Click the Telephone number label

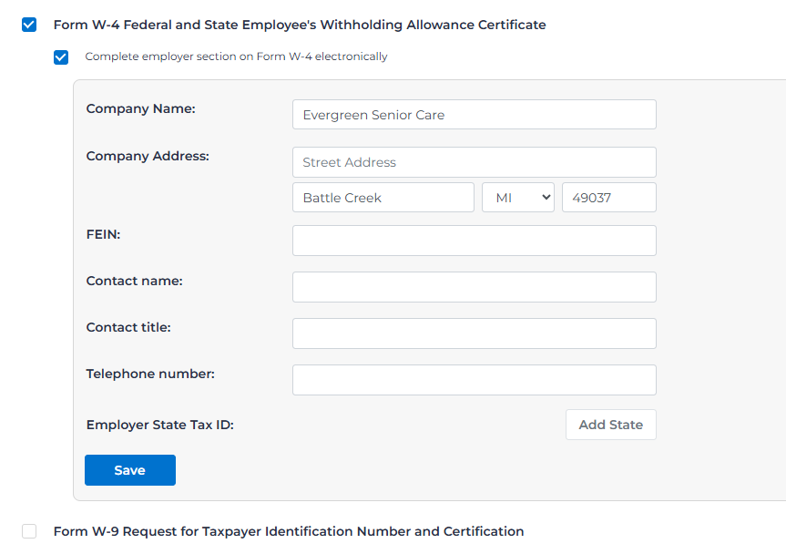pos(150,374)
